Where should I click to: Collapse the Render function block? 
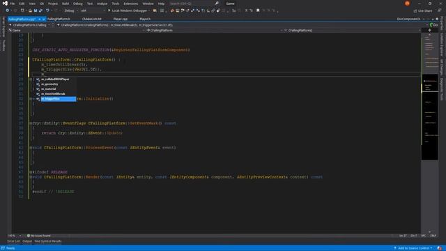(31, 176)
